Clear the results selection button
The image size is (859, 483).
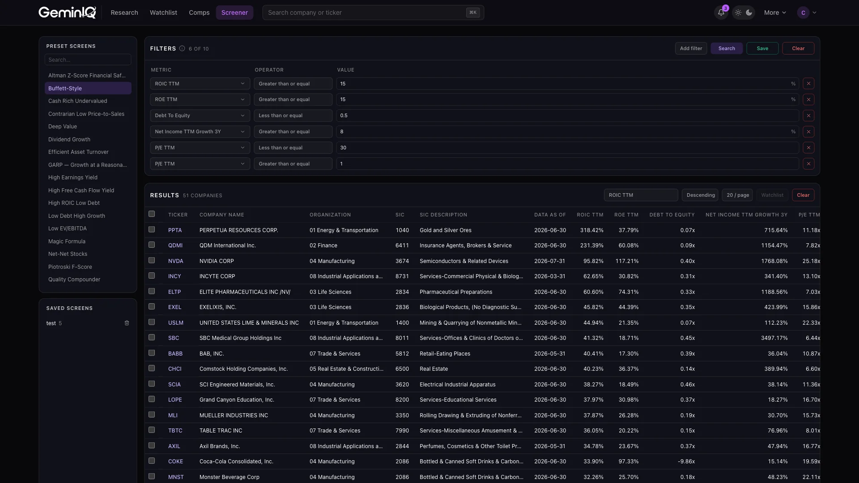[x=803, y=195]
